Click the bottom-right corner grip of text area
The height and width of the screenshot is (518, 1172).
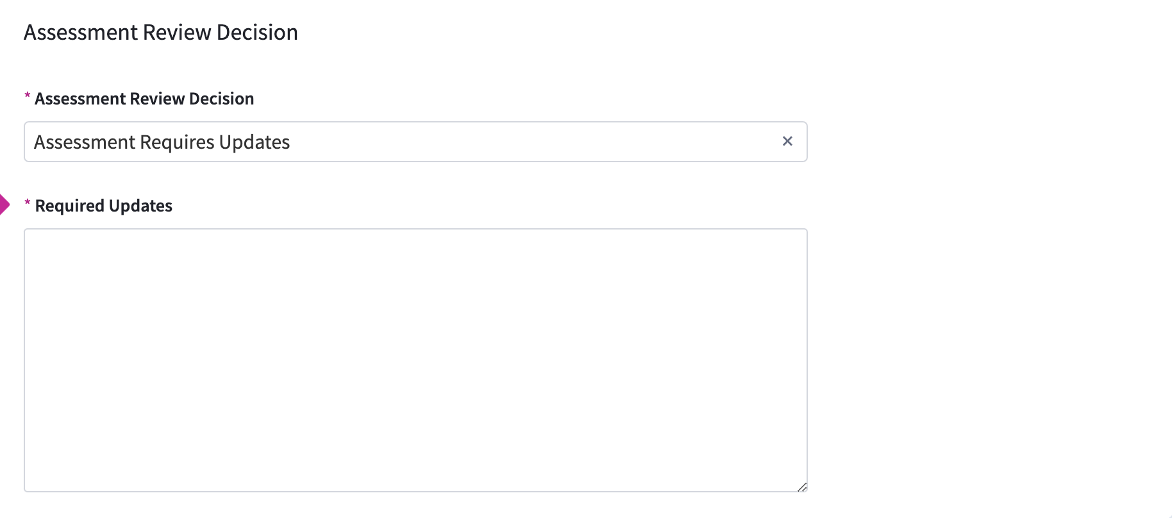pos(802,487)
